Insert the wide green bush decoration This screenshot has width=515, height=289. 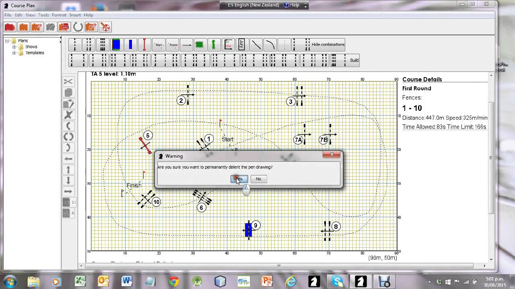point(200,45)
